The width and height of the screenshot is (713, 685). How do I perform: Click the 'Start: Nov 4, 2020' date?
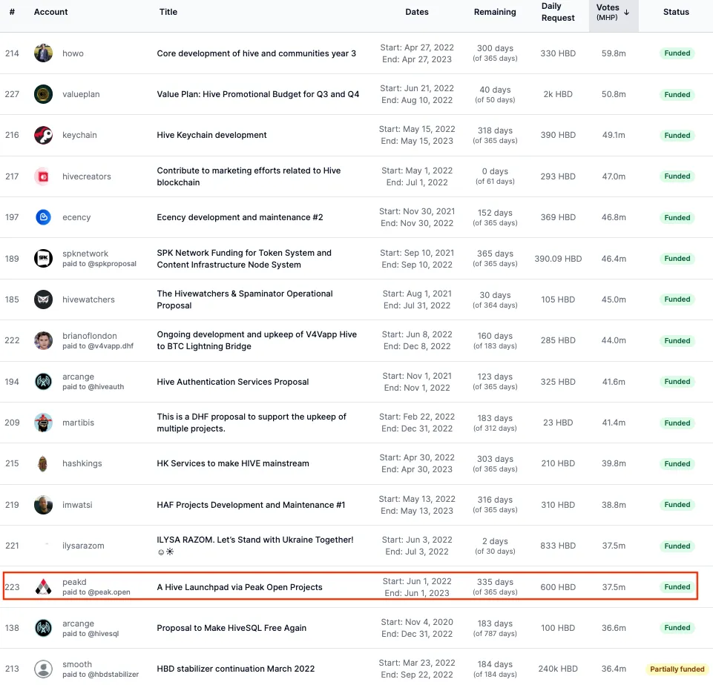[x=416, y=622]
